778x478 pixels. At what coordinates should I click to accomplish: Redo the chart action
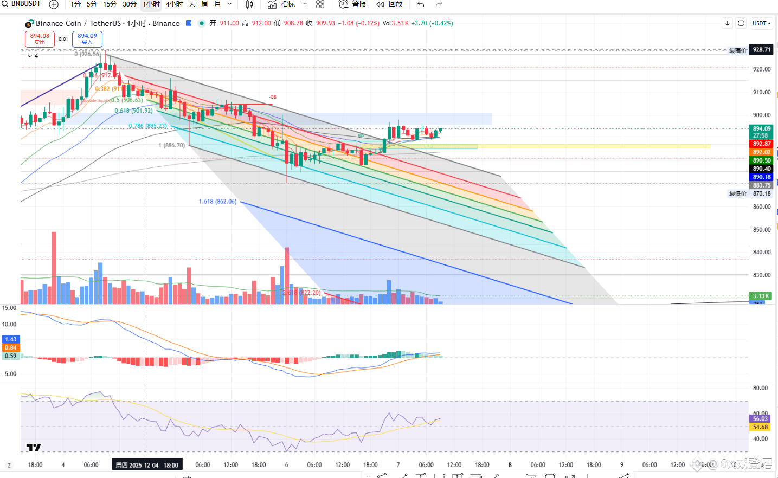pyautogui.click(x=439, y=4)
